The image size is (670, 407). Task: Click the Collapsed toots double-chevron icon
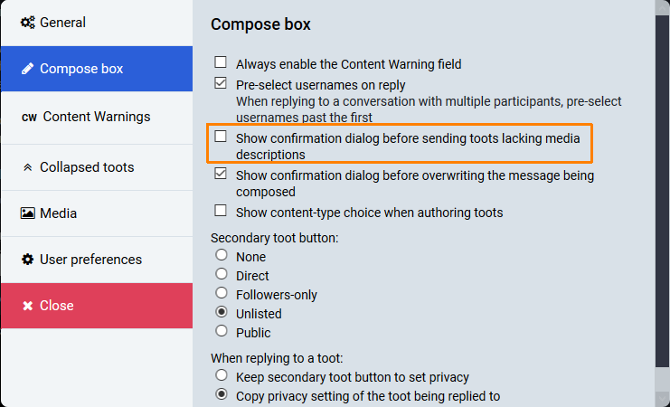point(27,167)
